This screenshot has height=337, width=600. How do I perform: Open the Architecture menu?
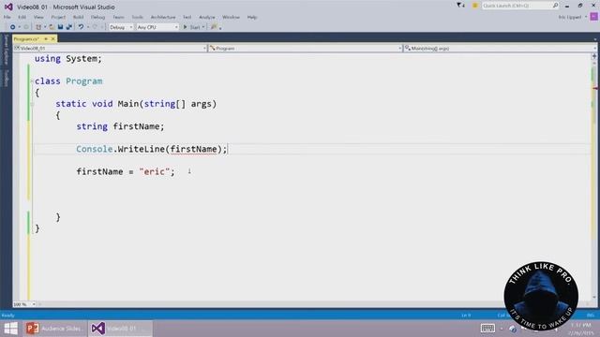point(163,17)
